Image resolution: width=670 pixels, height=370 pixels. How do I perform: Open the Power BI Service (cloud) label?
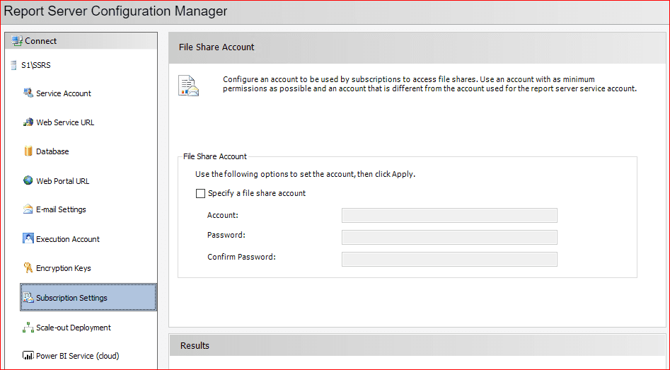point(77,356)
